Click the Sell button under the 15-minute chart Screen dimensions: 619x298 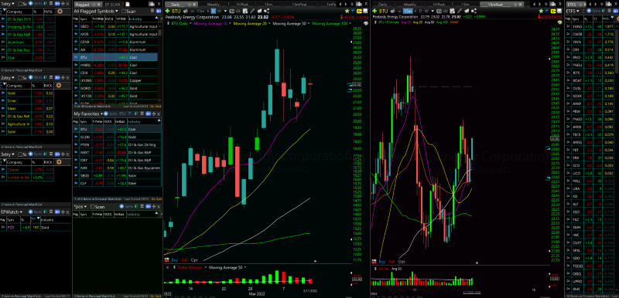[x=392, y=262]
